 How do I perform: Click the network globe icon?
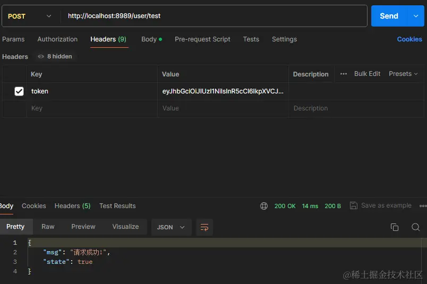coord(264,206)
